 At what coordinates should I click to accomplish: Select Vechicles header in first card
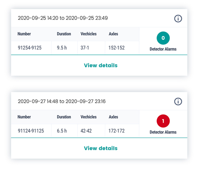89,34
